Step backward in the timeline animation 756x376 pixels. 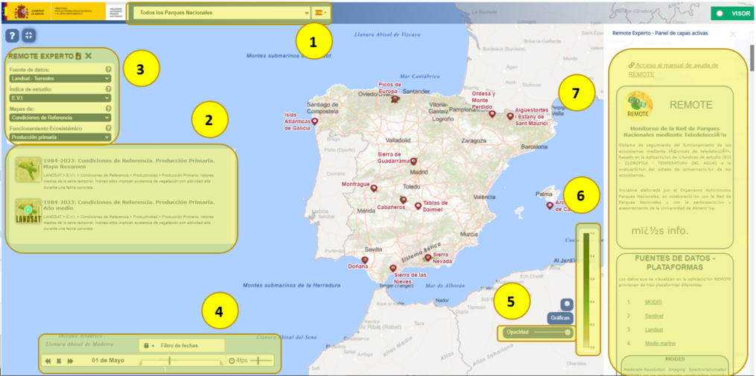(x=48, y=360)
